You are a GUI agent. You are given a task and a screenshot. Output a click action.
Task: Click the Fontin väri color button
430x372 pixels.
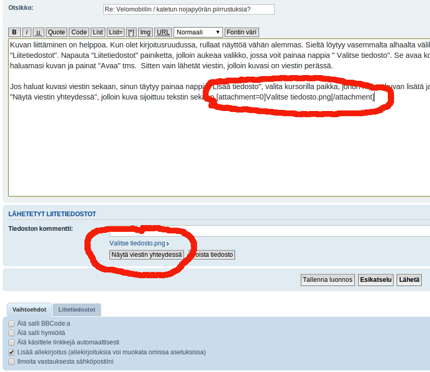241,32
